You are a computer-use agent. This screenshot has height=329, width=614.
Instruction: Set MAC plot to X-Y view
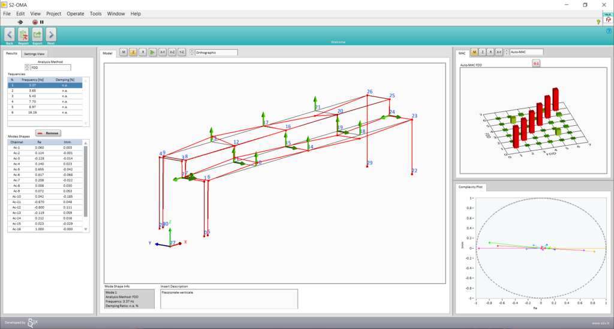click(x=499, y=52)
